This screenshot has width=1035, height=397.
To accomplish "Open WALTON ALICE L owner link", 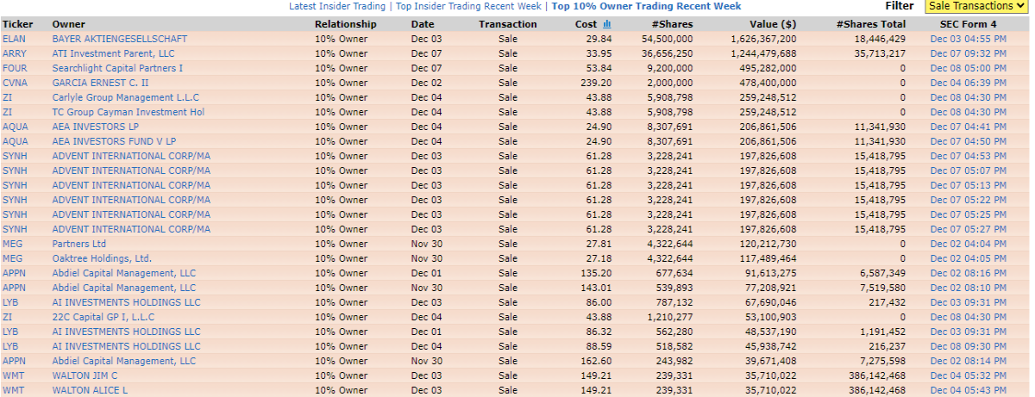I will click(90, 390).
